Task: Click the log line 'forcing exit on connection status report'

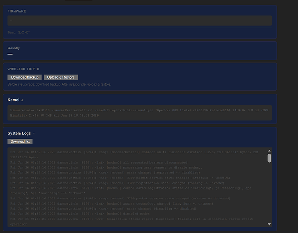Action: (x=131, y=221)
